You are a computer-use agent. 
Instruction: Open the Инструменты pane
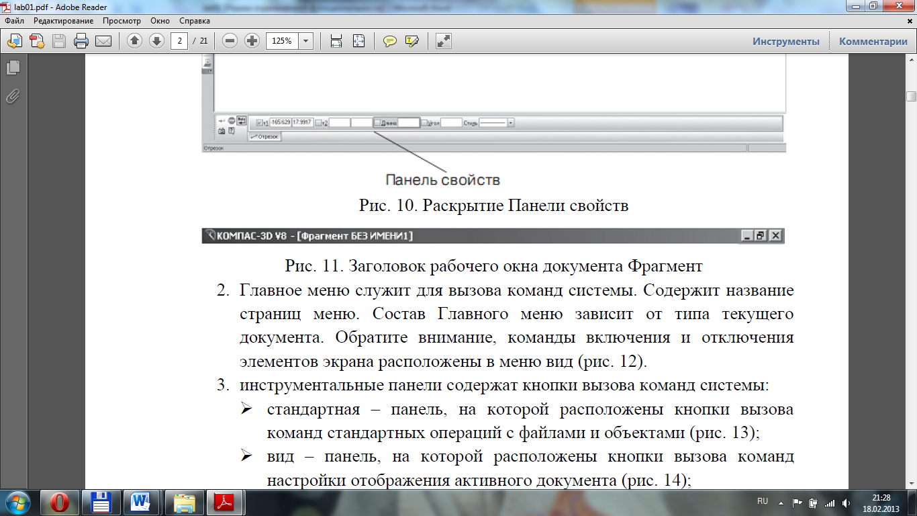click(786, 42)
